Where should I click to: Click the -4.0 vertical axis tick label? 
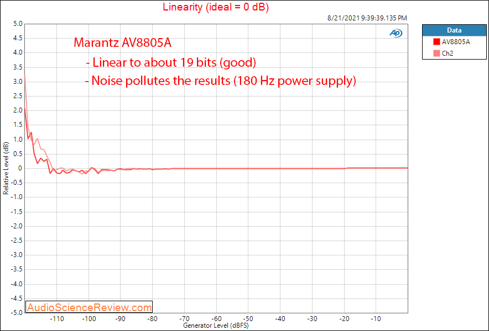click(x=17, y=284)
